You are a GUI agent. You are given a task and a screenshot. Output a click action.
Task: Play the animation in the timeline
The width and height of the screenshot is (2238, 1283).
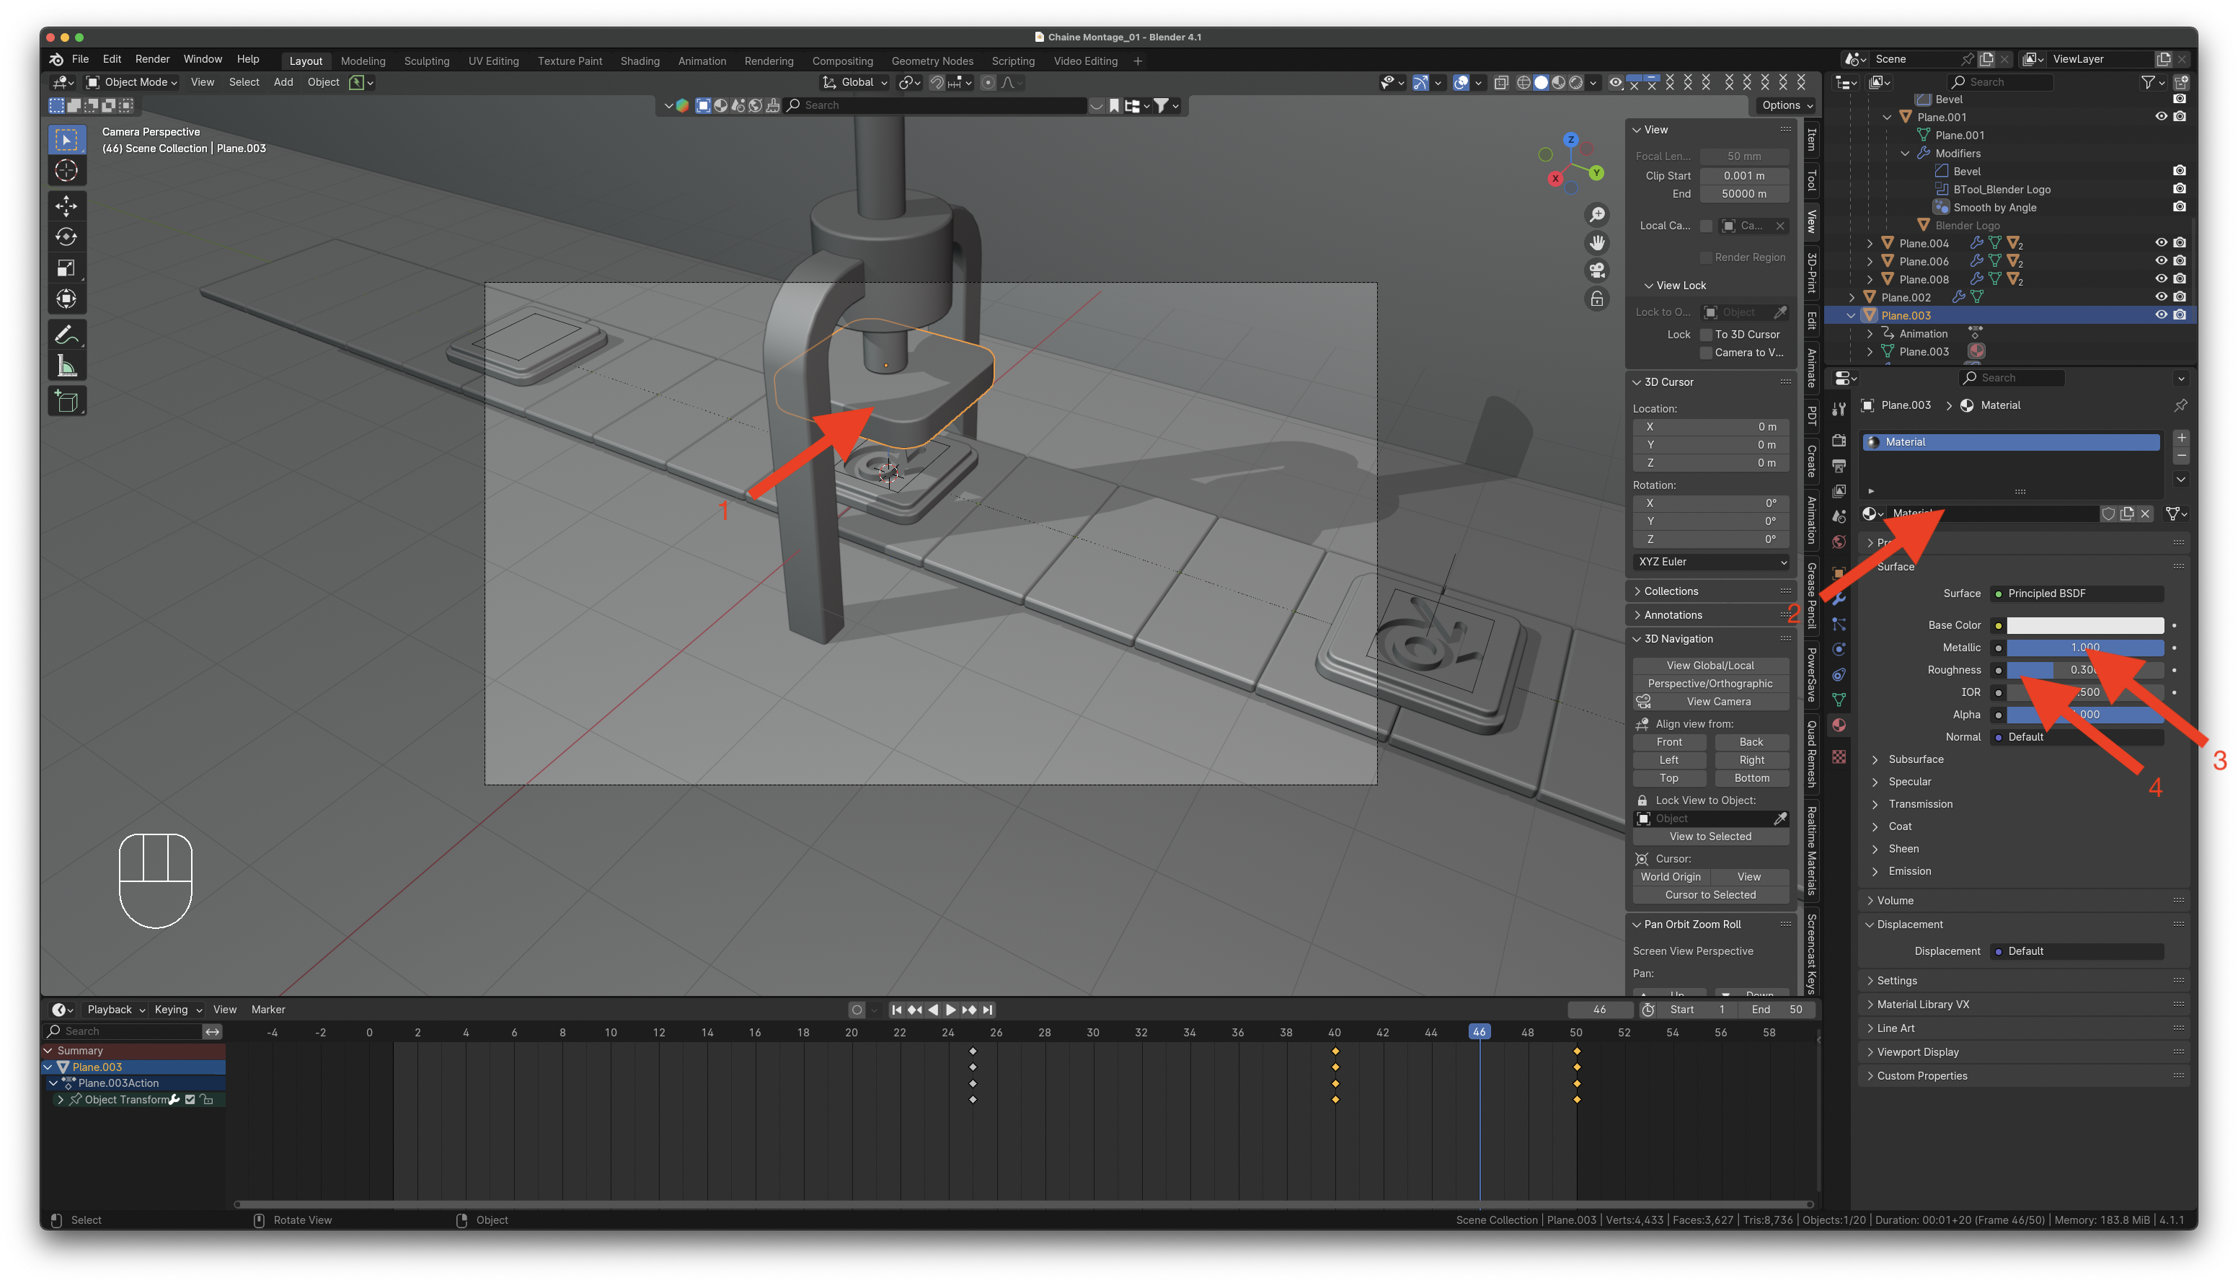950,1010
